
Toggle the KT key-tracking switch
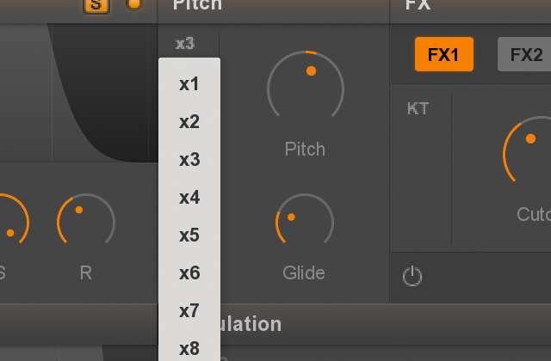click(418, 108)
